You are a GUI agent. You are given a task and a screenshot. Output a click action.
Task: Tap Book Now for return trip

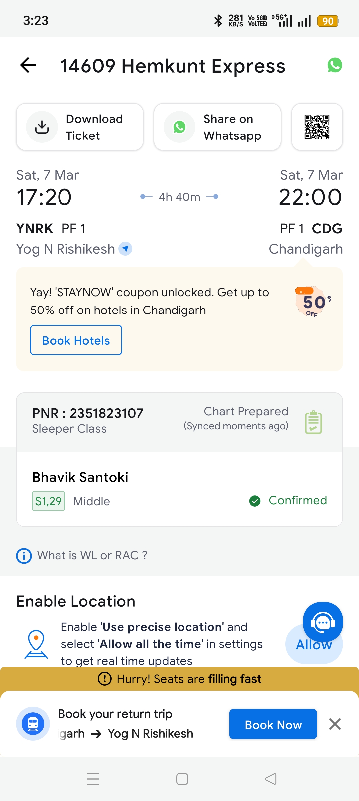tap(273, 724)
